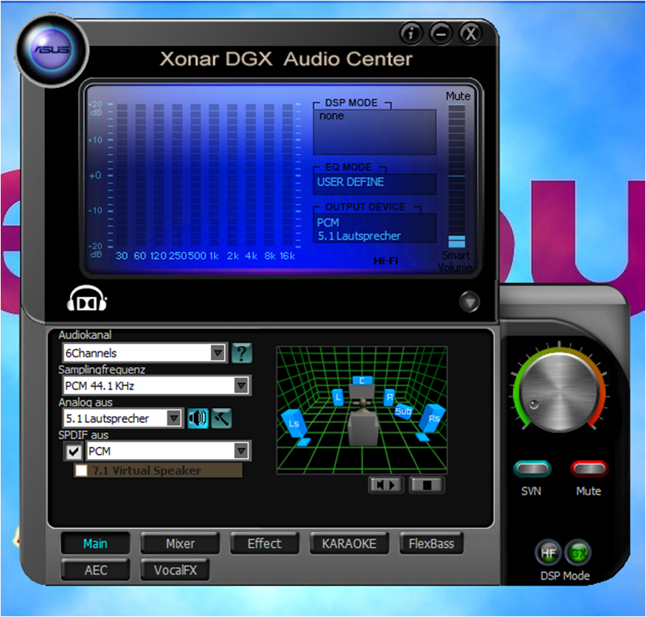Click the display volume level meter
This screenshot has width=646, height=617.
pyautogui.click(x=457, y=176)
